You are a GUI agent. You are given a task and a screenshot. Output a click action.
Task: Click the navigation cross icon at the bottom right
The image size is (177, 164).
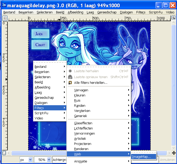click(174, 153)
